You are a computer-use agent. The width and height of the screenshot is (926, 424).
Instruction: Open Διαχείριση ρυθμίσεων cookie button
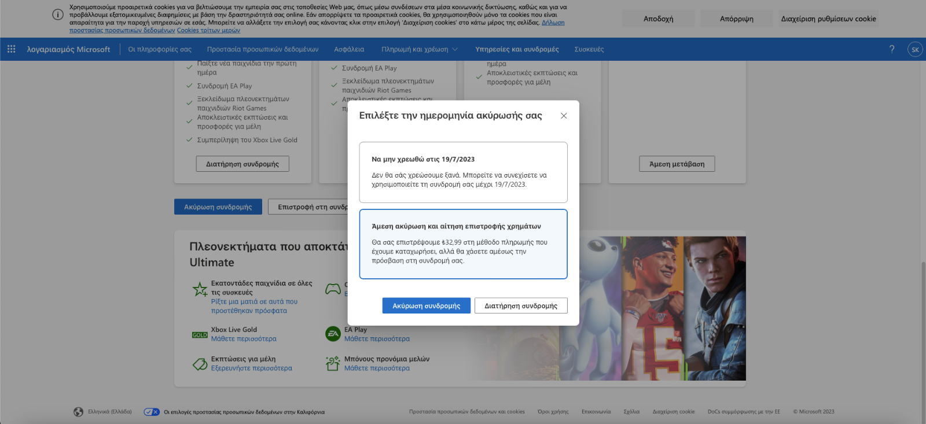(828, 19)
